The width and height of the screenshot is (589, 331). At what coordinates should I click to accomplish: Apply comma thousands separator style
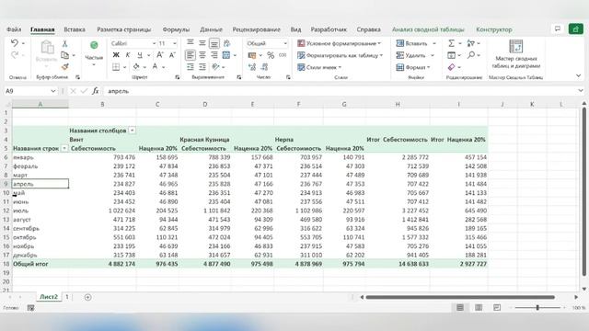(x=283, y=55)
